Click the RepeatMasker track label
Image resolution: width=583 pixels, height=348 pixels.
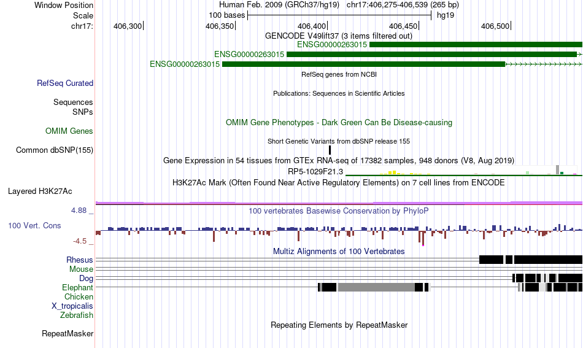pos(68,333)
